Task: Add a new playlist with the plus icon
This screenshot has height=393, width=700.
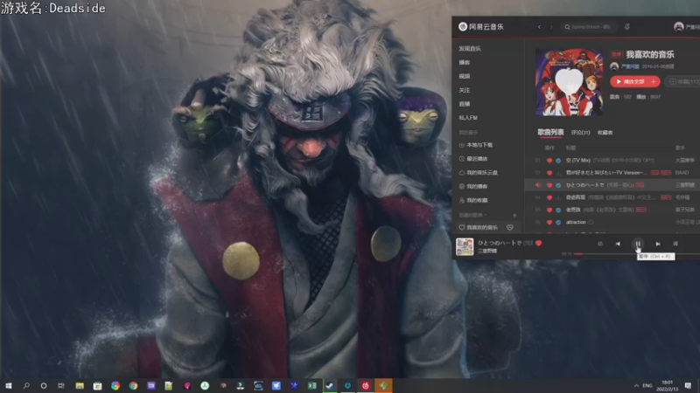Action: (x=514, y=215)
